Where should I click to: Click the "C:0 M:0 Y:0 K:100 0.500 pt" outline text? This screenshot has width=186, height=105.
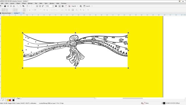(x=173, y=103)
